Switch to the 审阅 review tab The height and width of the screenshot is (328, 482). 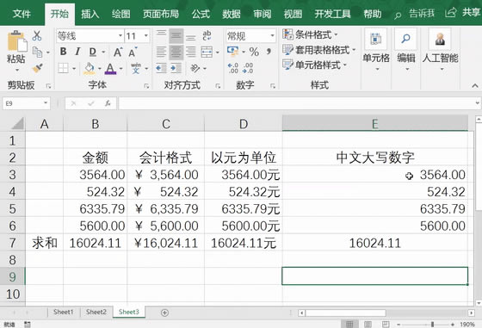point(263,14)
